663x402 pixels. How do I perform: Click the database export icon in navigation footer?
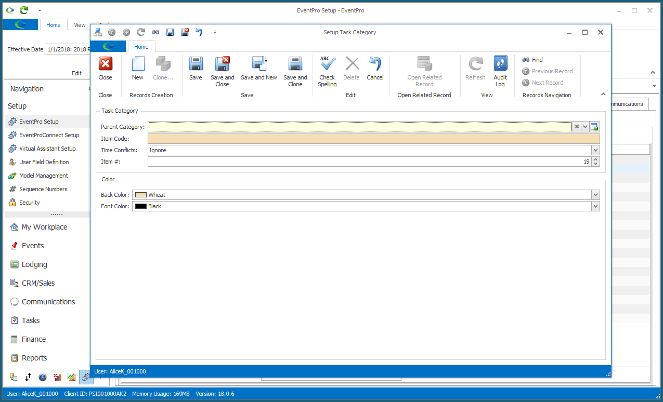[14, 377]
